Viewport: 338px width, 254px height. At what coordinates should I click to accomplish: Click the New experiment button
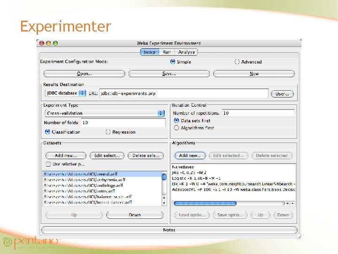[x=254, y=74]
